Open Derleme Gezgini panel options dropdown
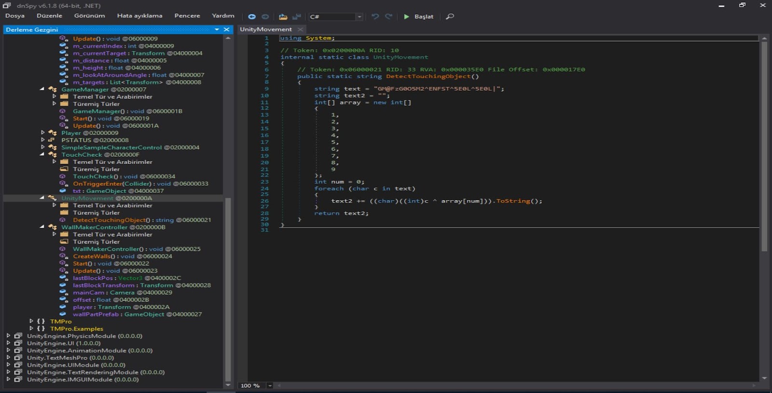 pos(217,29)
